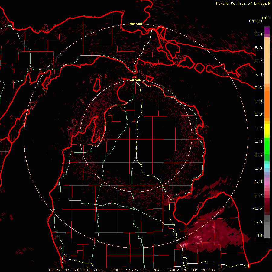This screenshot has width=272, height=272.
Task: Select the 6.6 scale value
Action: pyautogui.click(x=258, y=88)
